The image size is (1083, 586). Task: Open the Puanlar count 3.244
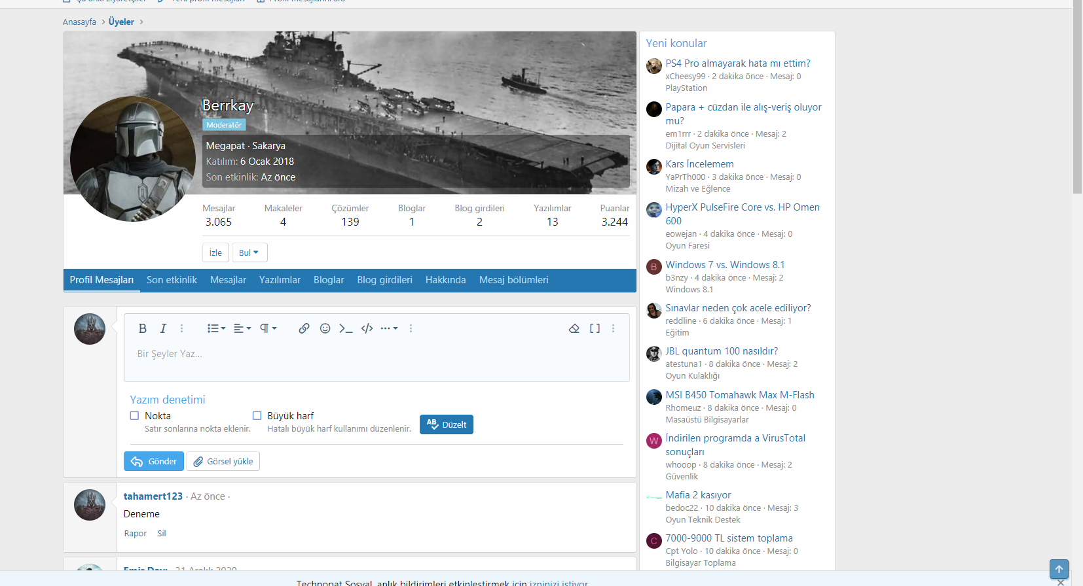[x=615, y=222]
